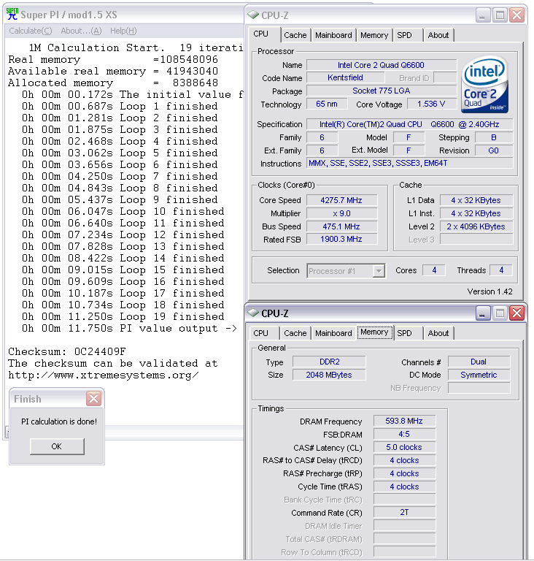Click the Technology value 65 nm
534x561 pixels.
327,104
